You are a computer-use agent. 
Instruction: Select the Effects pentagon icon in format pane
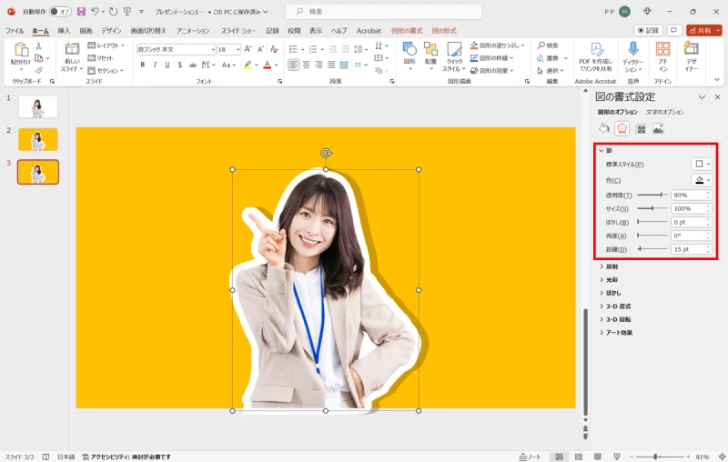coord(622,128)
